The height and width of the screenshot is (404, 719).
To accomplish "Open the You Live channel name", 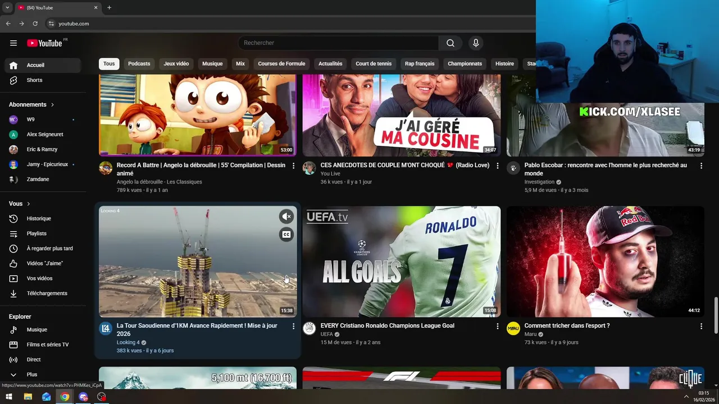I will click(x=330, y=174).
